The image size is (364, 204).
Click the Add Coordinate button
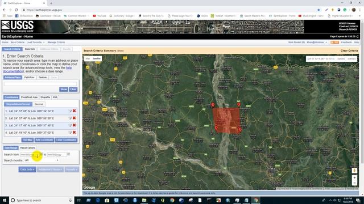tap(44, 140)
